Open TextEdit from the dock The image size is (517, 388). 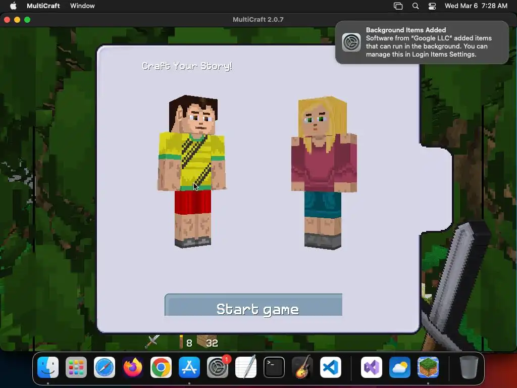click(246, 367)
